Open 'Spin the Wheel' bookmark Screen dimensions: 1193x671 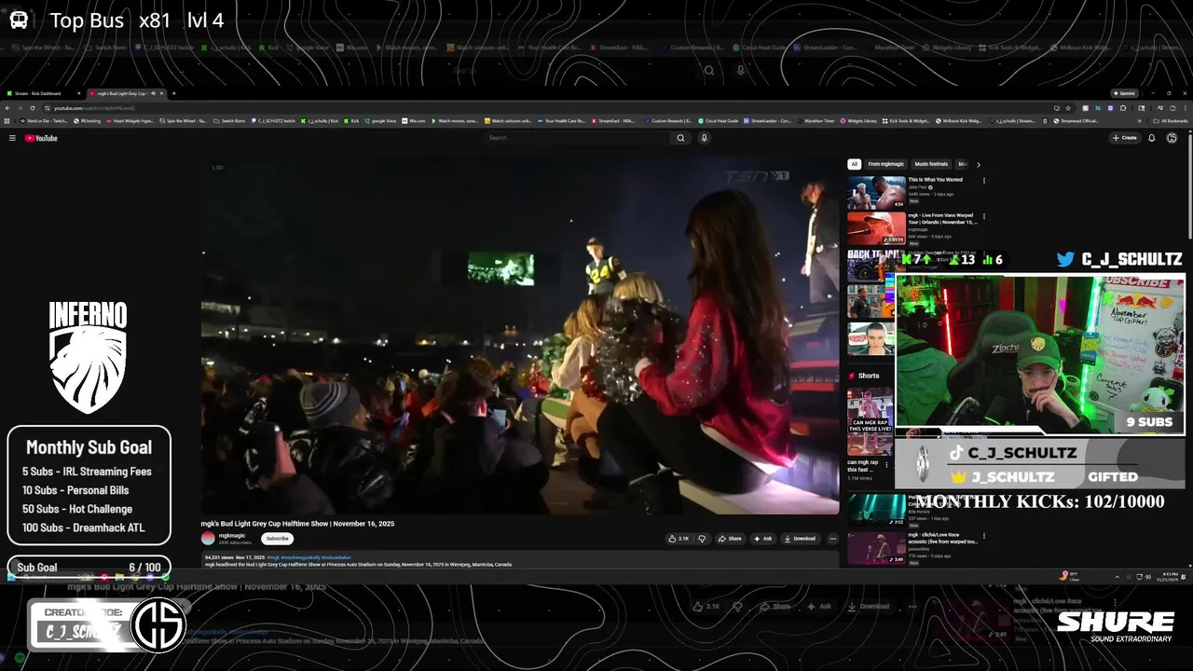pos(183,121)
